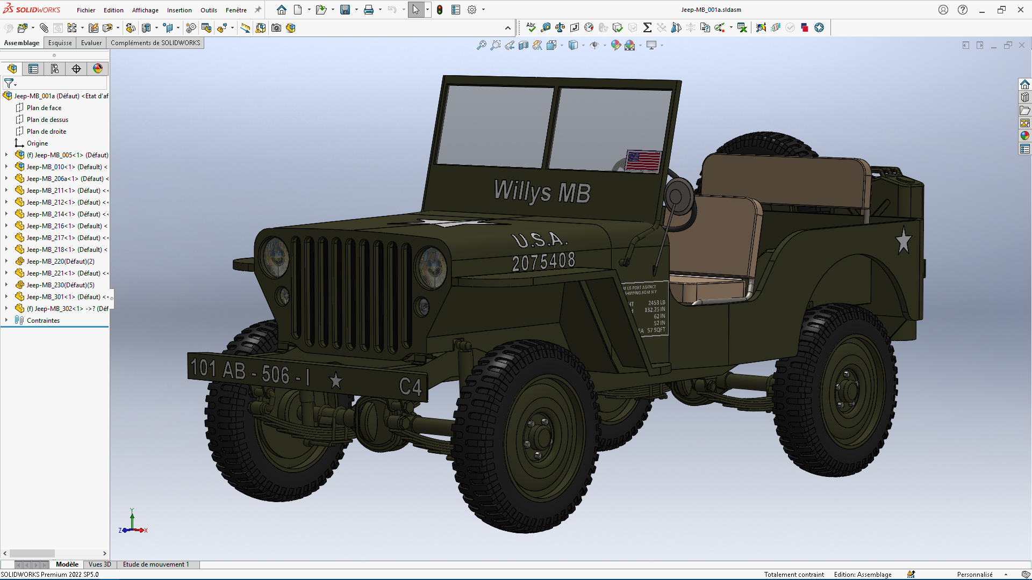Create a new document
1032x580 pixels.
pyautogui.click(x=298, y=10)
